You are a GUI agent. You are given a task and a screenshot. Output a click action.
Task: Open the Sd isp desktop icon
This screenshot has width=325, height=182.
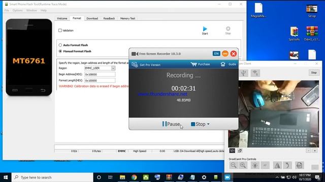312,11
